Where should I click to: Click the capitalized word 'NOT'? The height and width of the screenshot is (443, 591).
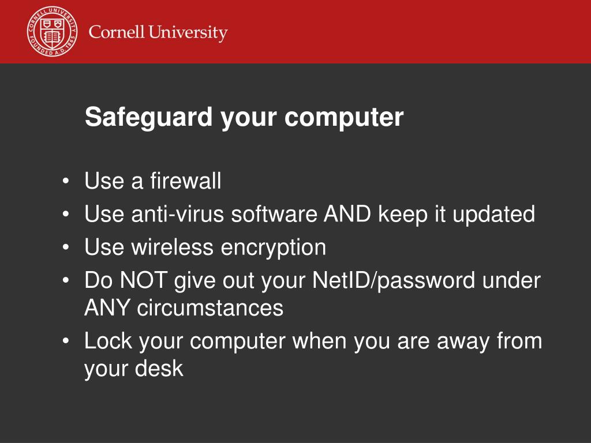pyautogui.click(x=144, y=280)
